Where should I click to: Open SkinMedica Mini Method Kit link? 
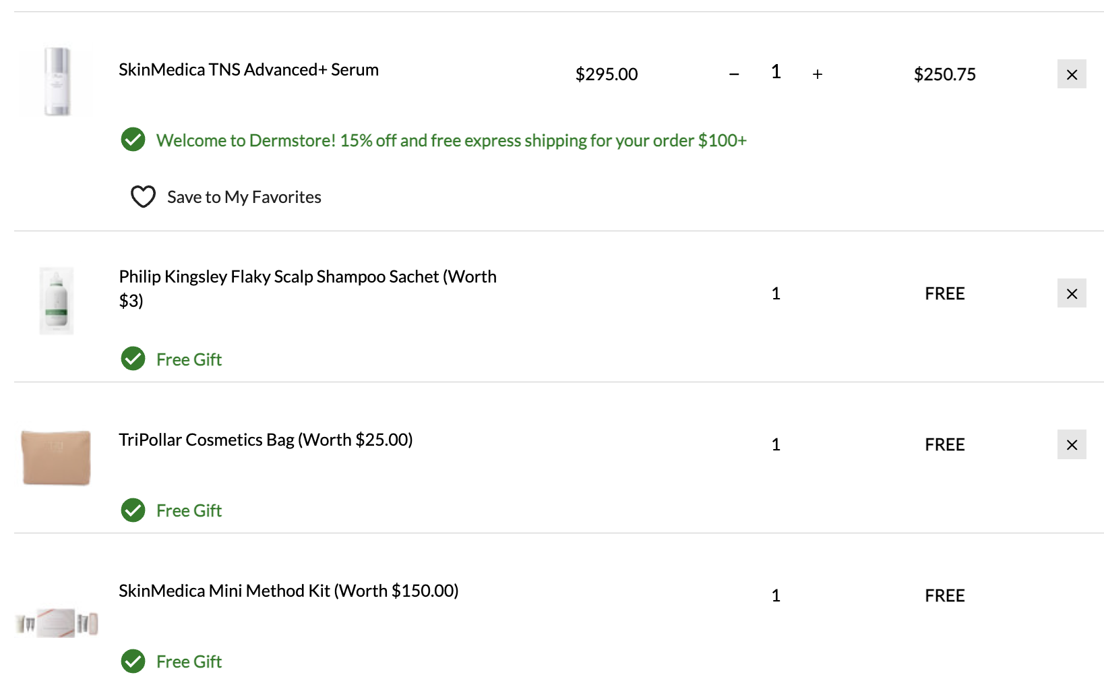tap(288, 591)
